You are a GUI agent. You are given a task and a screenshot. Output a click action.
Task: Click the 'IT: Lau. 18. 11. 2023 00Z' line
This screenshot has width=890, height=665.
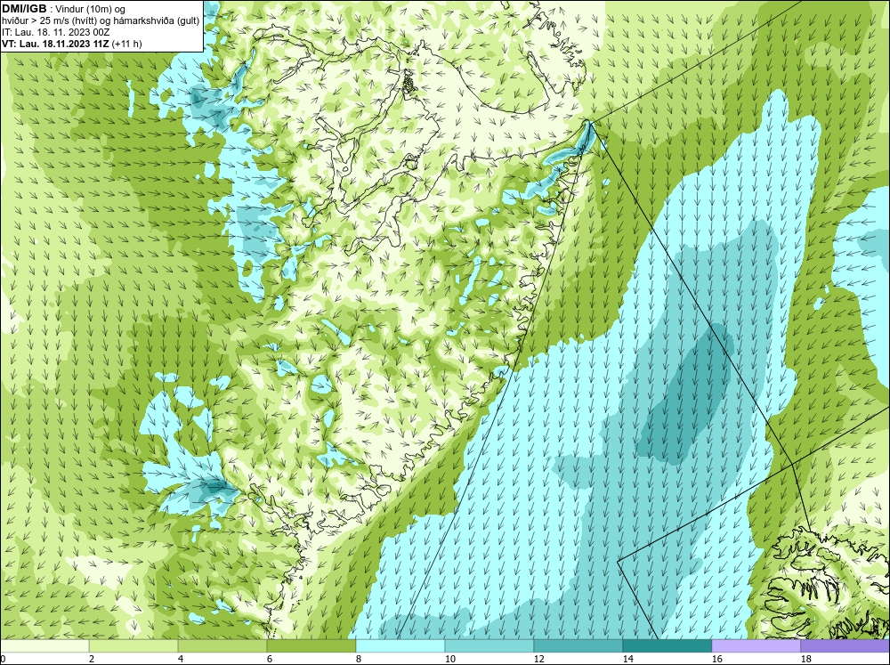click(x=54, y=32)
